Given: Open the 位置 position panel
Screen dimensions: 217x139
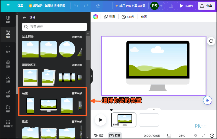Looking at the screenshot, I should (144, 17).
